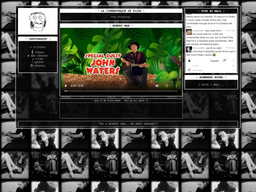
Task: Click the video progress bar
Action: (121, 91)
